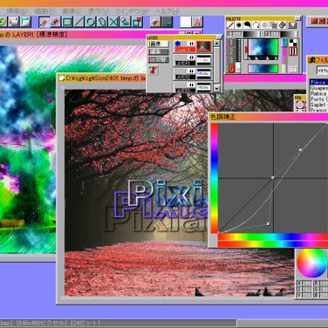328x328 pixels.
Task: Click the first Layer panel mode button
Action: coord(159,44)
